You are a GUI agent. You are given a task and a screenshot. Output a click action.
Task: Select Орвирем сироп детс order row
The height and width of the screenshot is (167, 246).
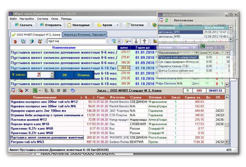tap(117, 111)
